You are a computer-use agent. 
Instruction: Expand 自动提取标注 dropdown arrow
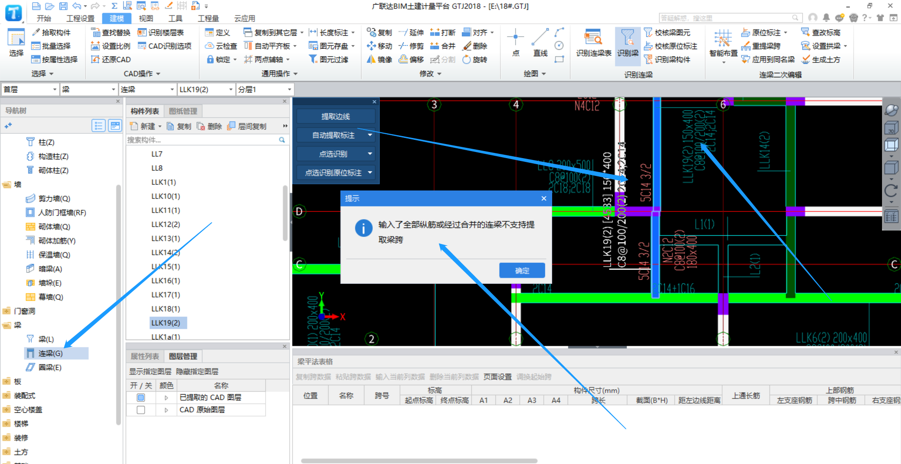[x=370, y=135]
